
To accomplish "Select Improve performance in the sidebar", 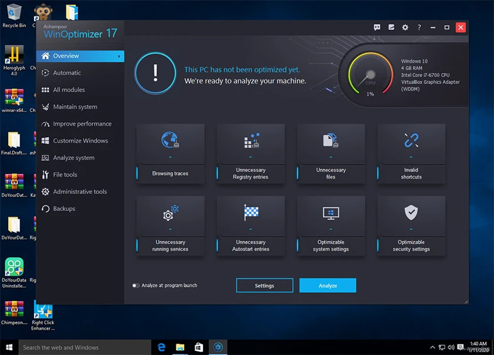I will [x=82, y=124].
